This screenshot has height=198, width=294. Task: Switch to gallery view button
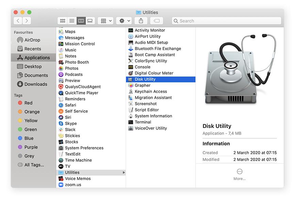point(90,21)
